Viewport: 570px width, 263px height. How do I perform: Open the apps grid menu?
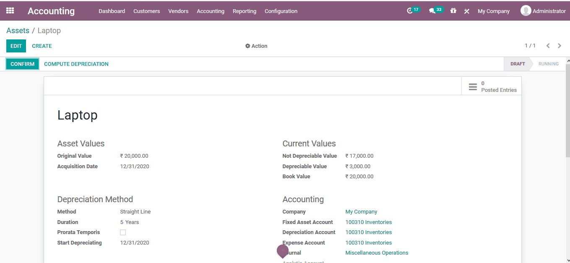tap(10, 10)
